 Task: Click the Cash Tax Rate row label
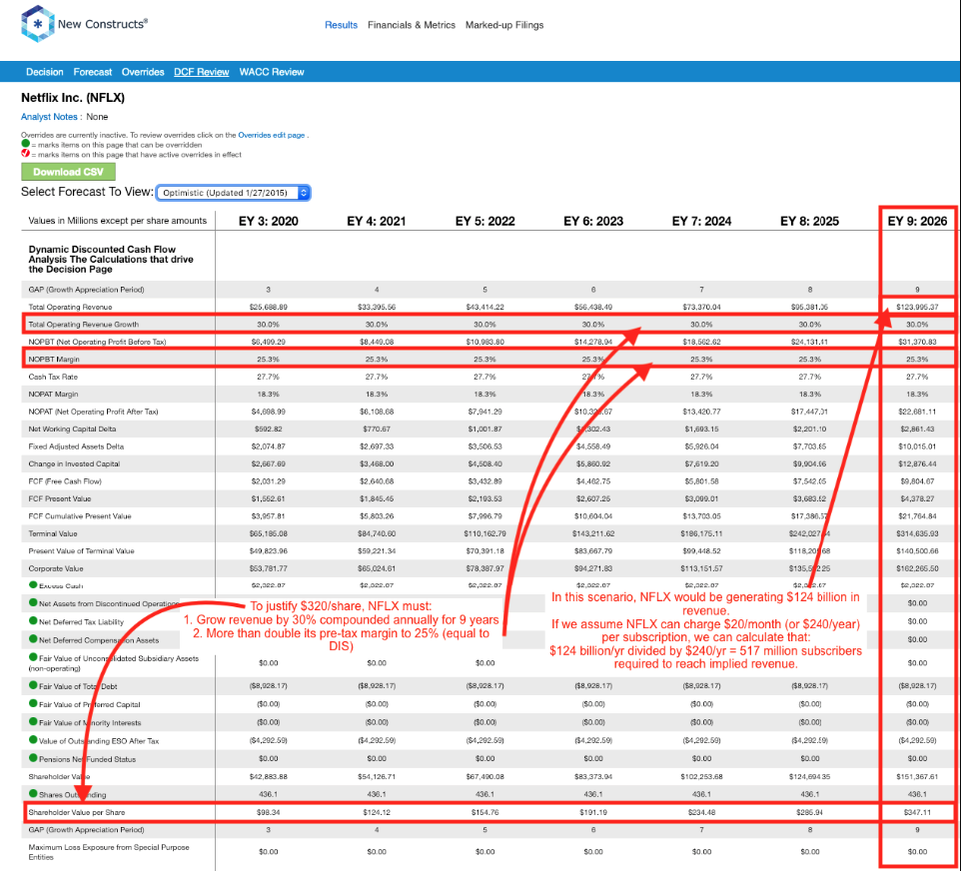53,377
